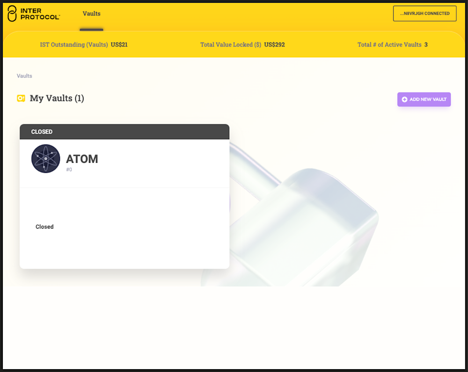Open the Vaults navigation tab

point(91,14)
